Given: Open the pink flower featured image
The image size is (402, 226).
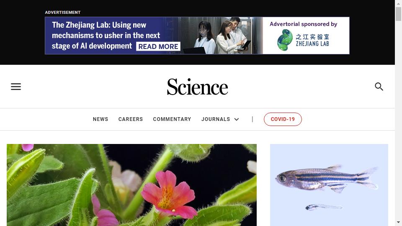Looking at the screenshot, I should tap(131, 185).
